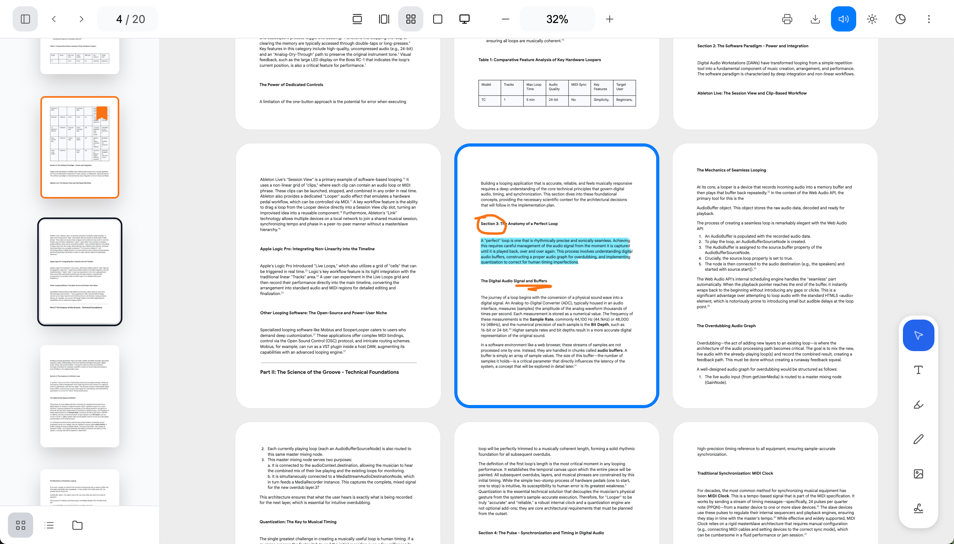Open the outline list tab
This screenshot has height=544, width=954.
click(x=49, y=525)
